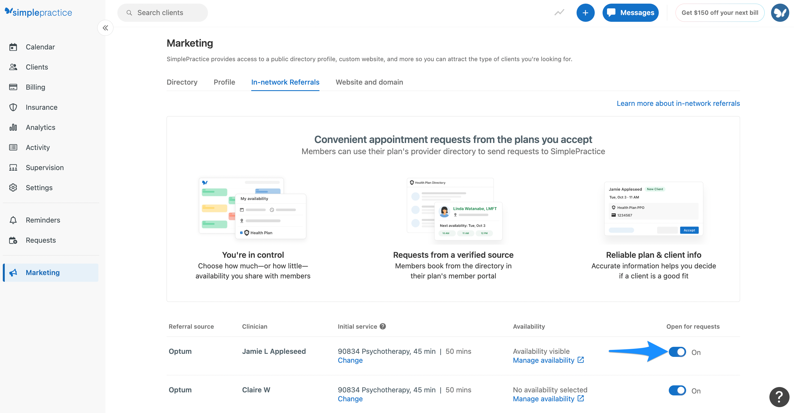Open the account avatar menu
794x413 pixels.
click(780, 13)
